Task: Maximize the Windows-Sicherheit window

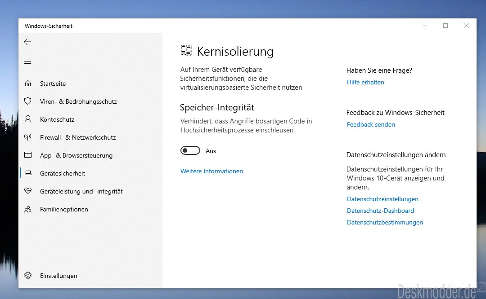Action: coord(445,26)
